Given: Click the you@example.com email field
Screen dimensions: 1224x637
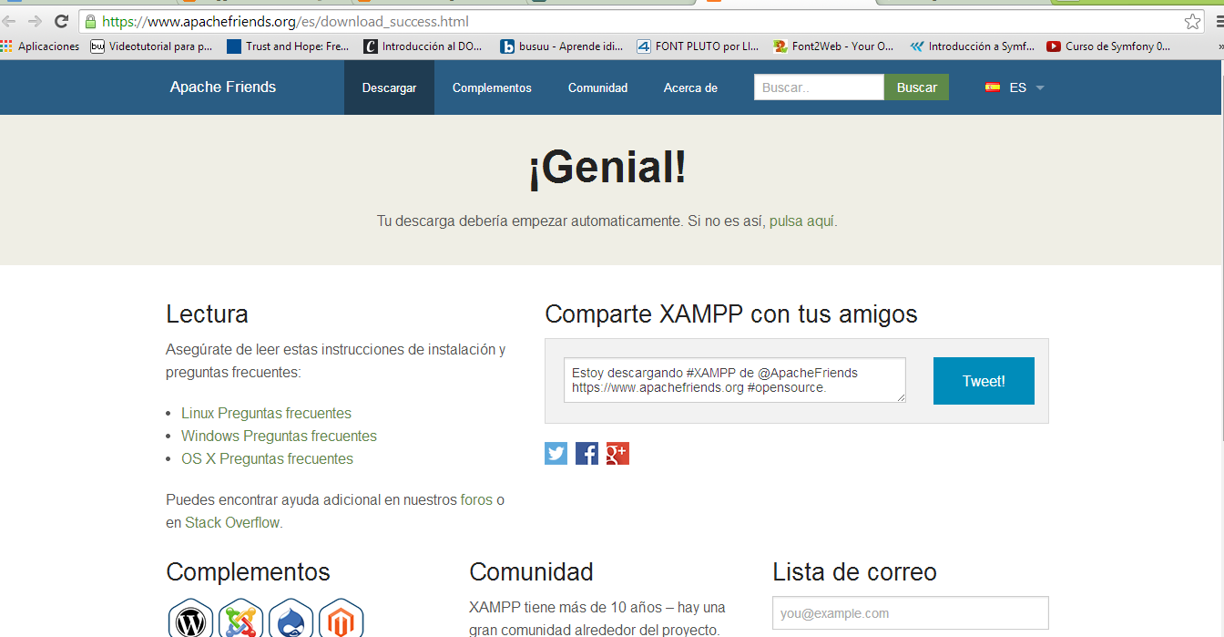Looking at the screenshot, I should click(x=911, y=613).
